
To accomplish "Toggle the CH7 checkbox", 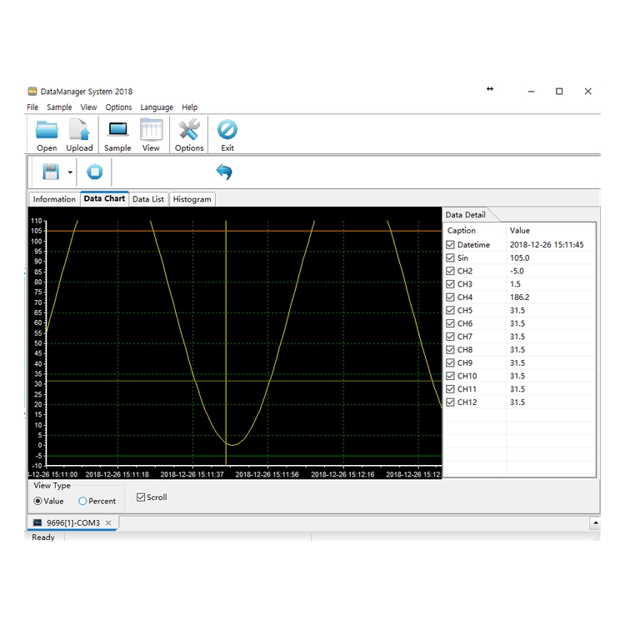I will pos(450,337).
